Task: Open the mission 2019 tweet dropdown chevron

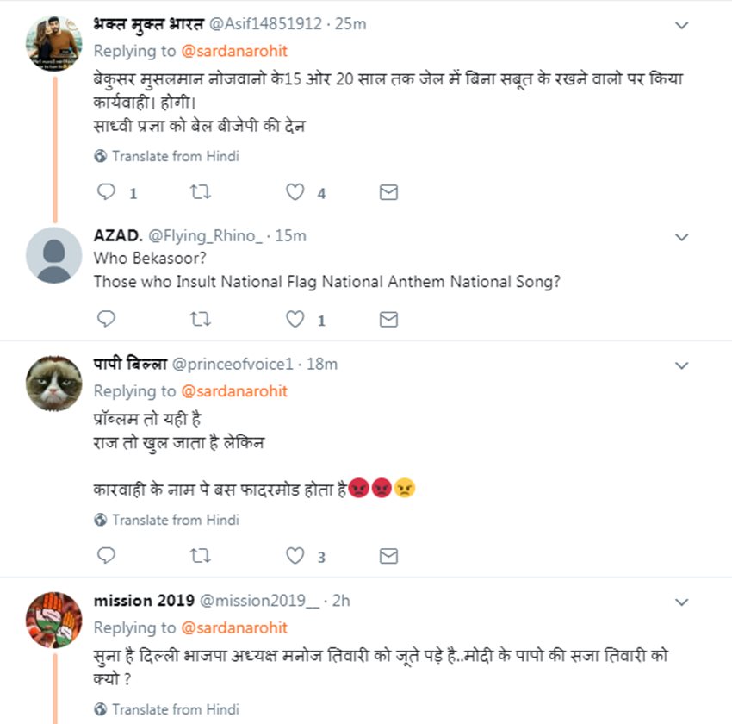Action: pos(681,602)
